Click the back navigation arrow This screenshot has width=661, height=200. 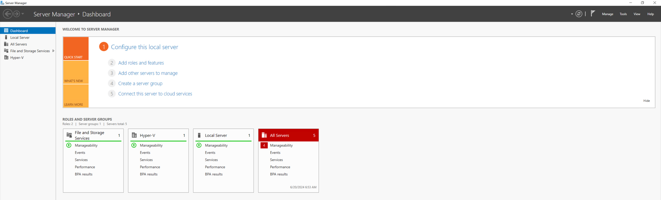(8, 14)
